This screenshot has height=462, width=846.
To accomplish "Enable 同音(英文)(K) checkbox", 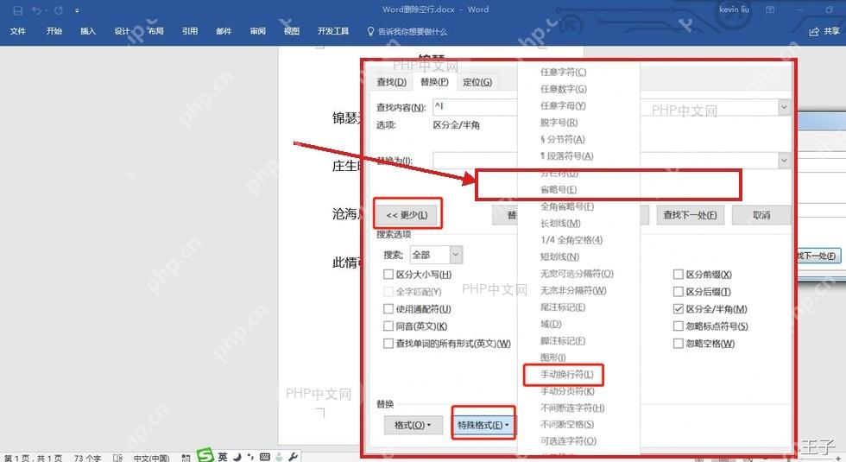I will pos(388,326).
